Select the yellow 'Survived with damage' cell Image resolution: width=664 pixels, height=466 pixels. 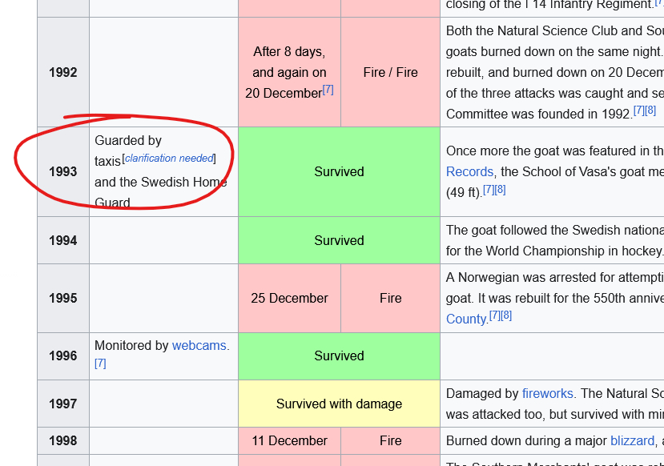click(x=339, y=404)
